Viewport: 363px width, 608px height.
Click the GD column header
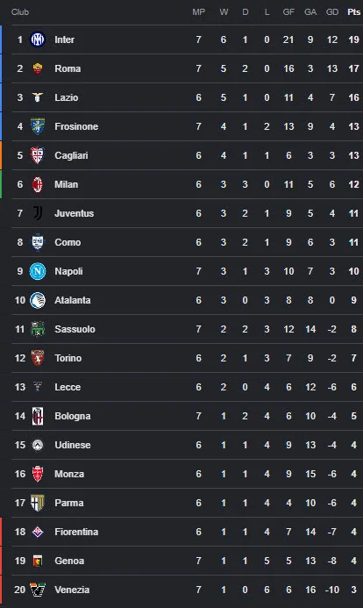click(332, 12)
